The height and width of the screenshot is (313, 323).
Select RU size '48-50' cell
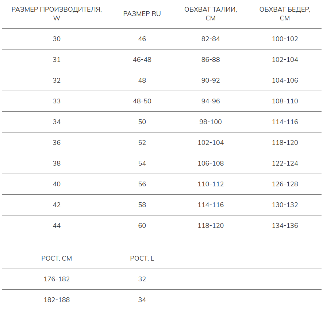pyautogui.click(x=142, y=101)
